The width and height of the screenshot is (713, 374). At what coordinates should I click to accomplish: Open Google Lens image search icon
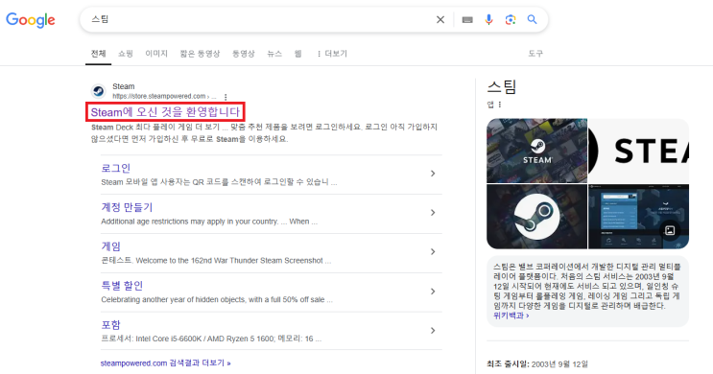coord(511,19)
